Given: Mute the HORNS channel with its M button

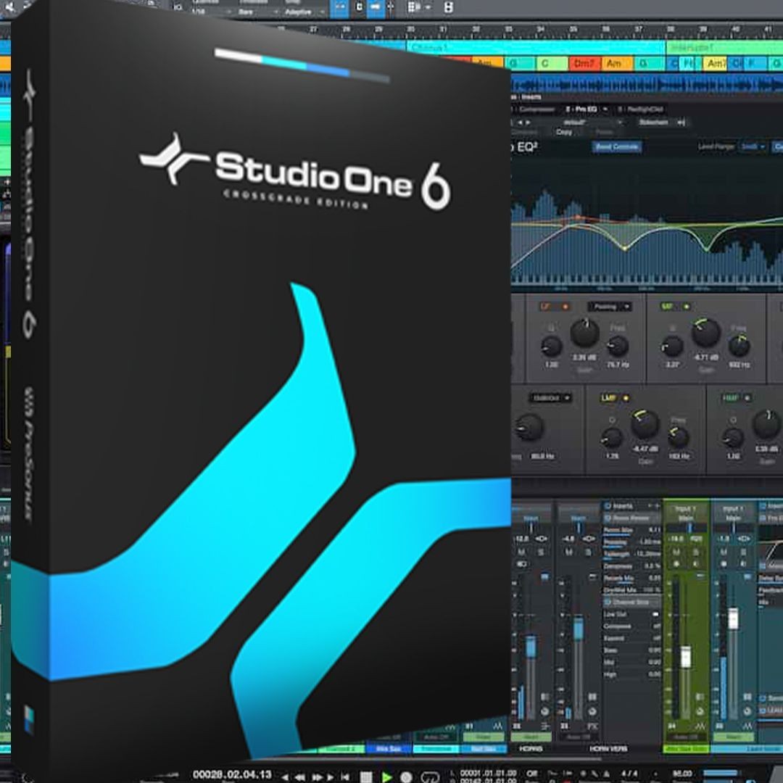Looking at the screenshot, I should [523, 551].
